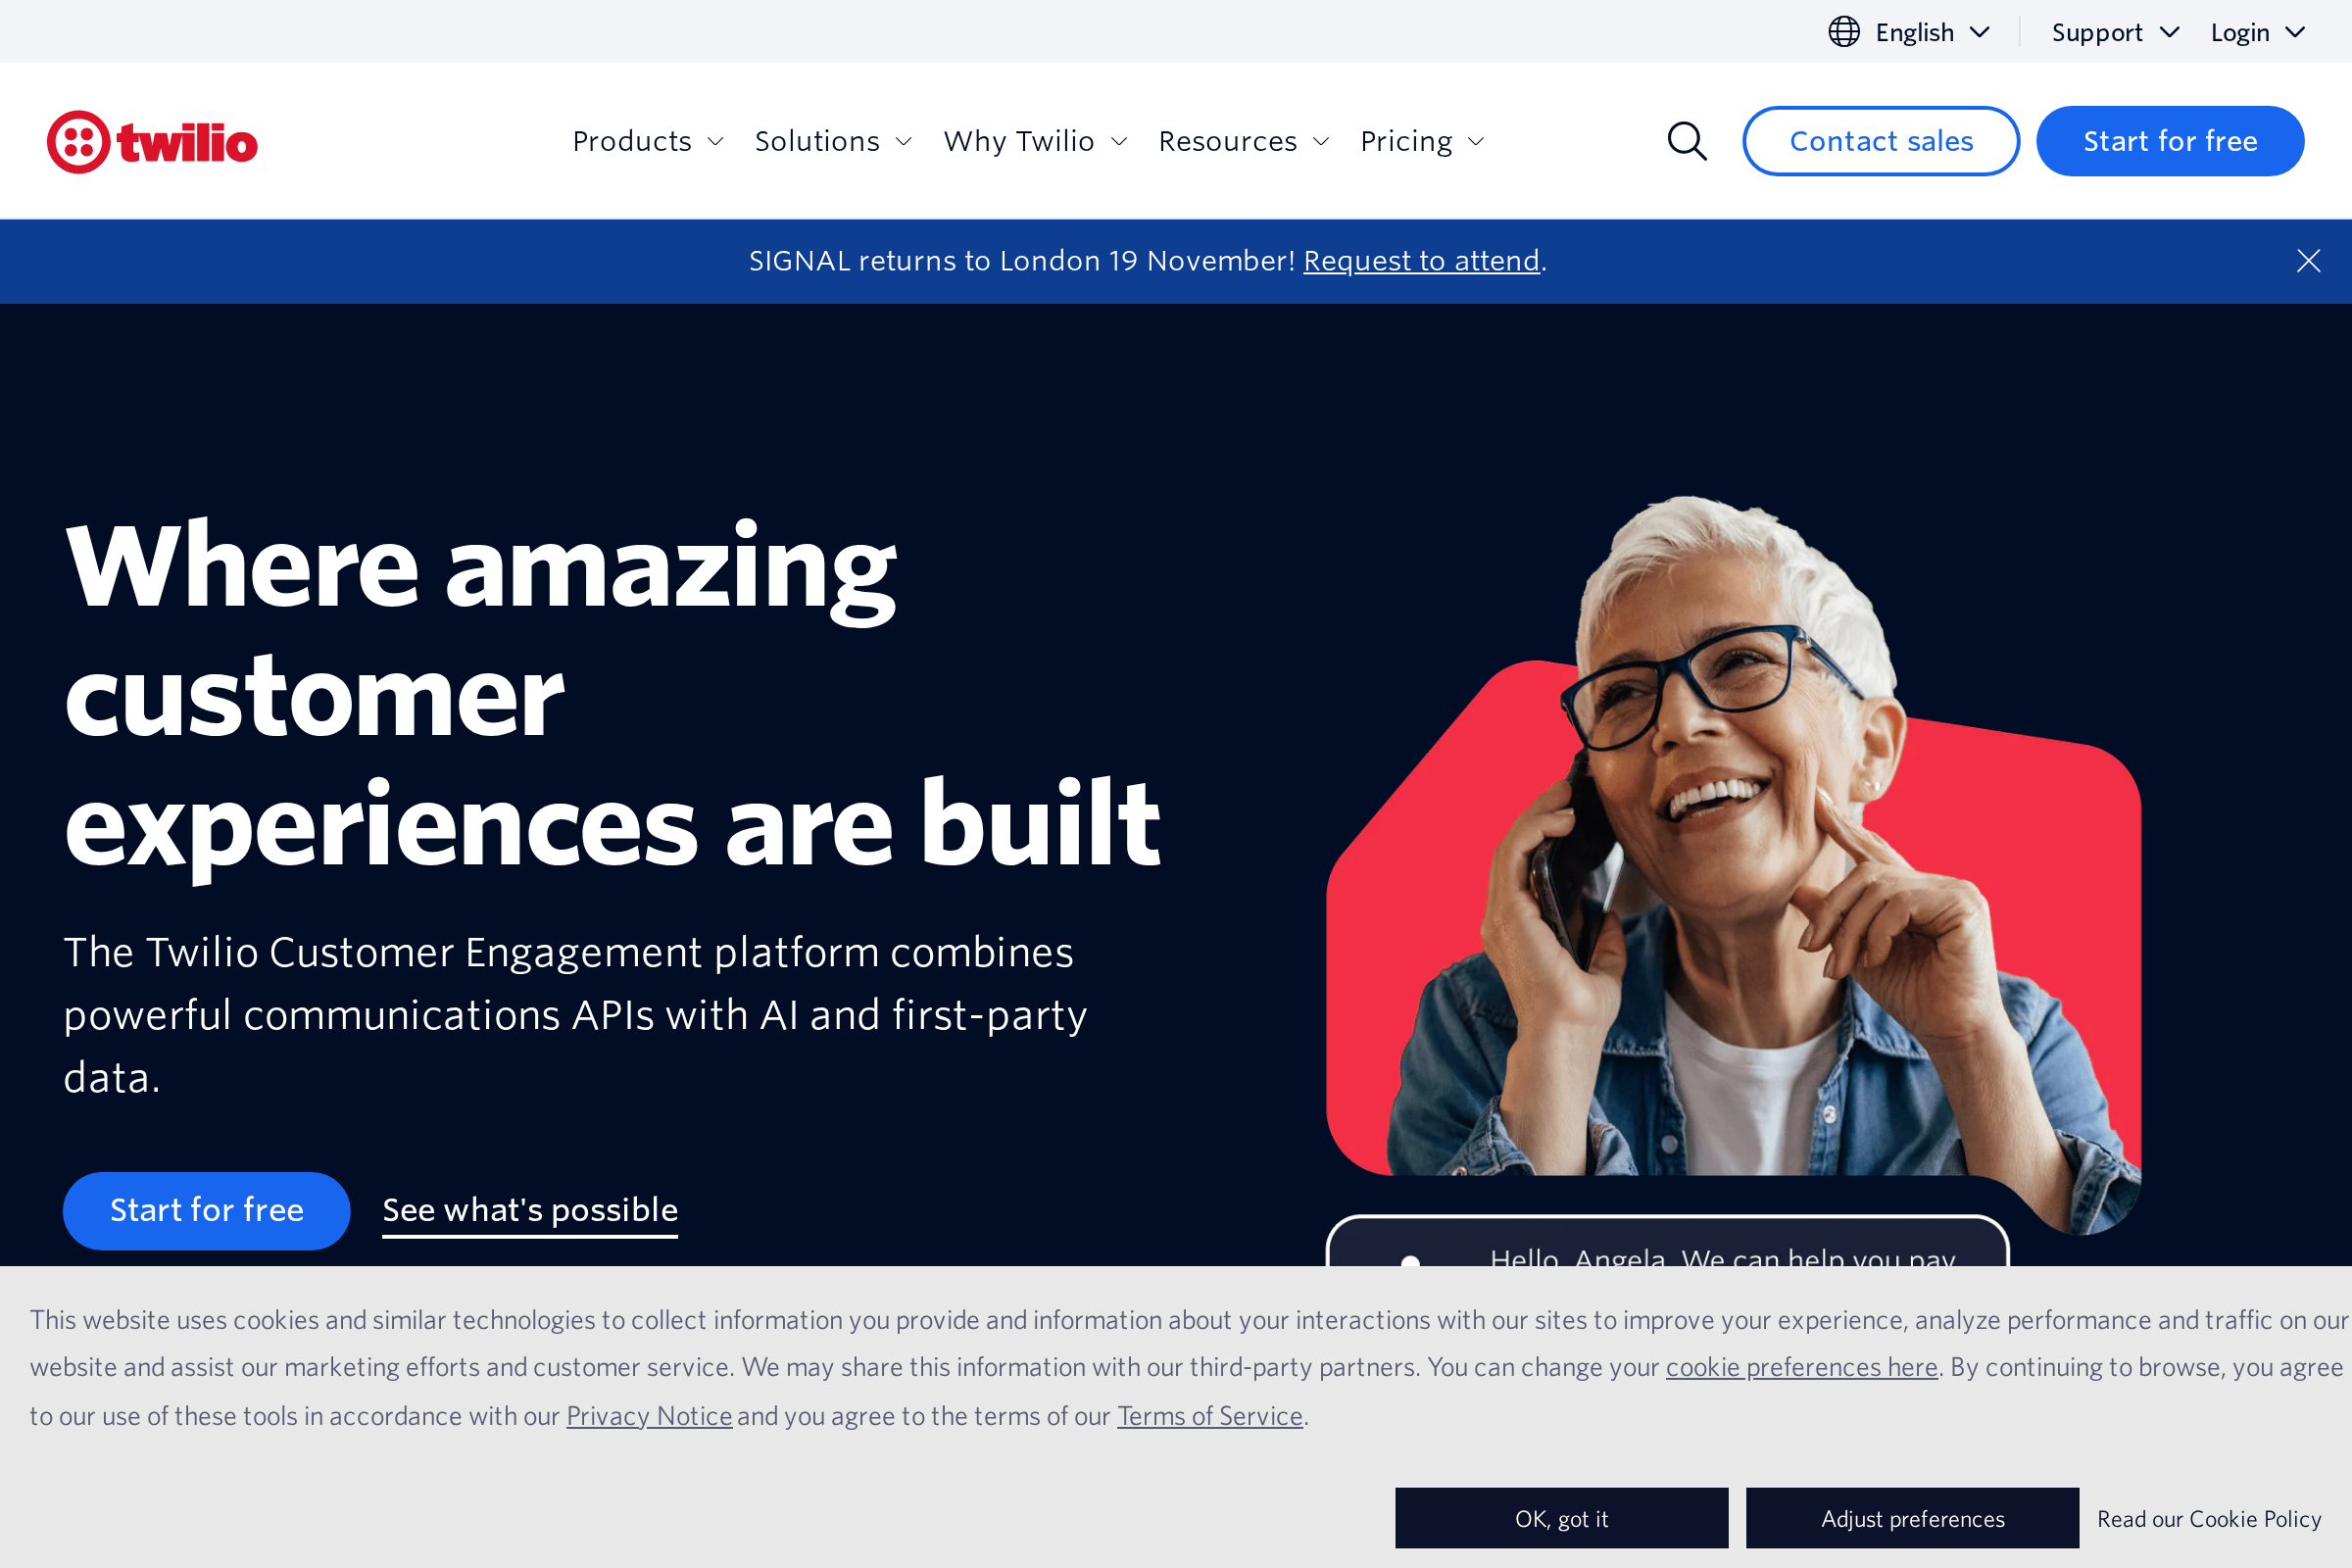Click Request to attend SIGNAL link

click(x=1421, y=260)
